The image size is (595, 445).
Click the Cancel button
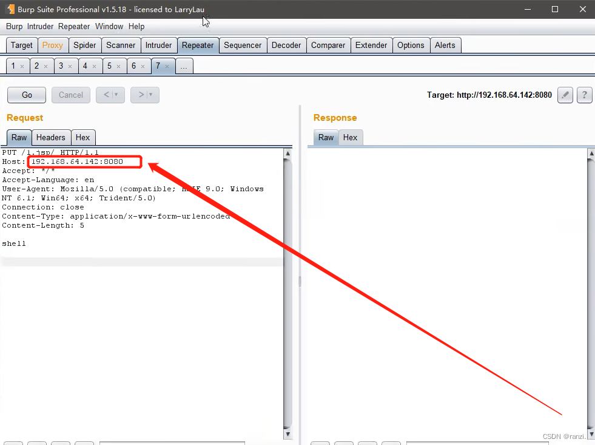click(70, 95)
